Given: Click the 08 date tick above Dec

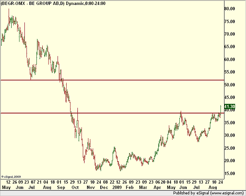Looking at the screenshot, I should point(106,182).
